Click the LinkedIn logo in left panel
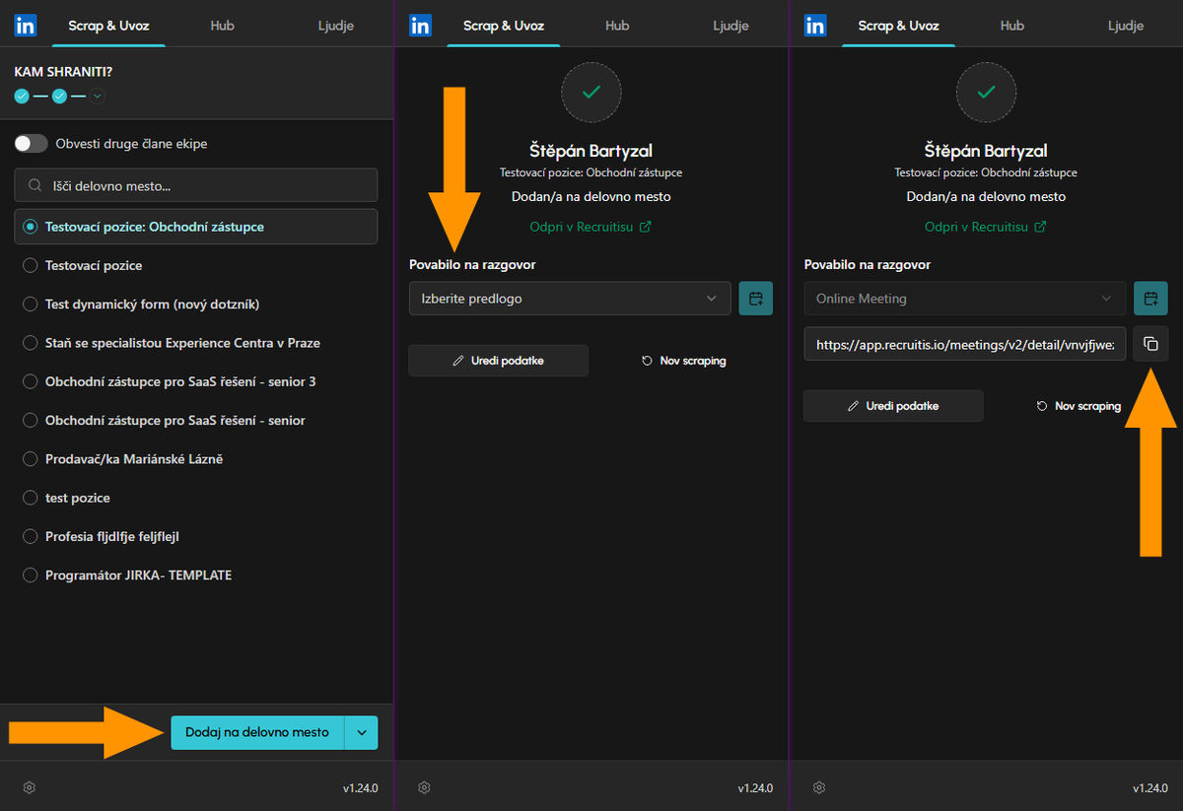Image resolution: width=1183 pixels, height=811 pixels. click(26, 26)
